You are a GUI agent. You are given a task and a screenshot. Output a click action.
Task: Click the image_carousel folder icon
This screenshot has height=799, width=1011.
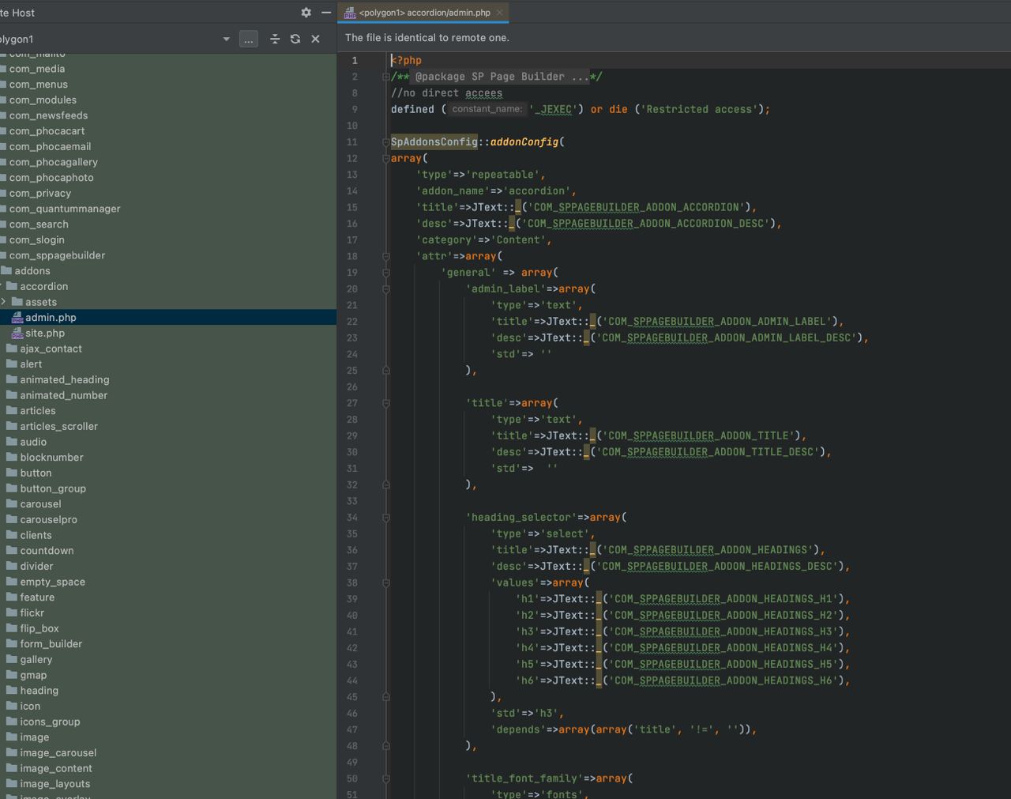pos(12,753)
